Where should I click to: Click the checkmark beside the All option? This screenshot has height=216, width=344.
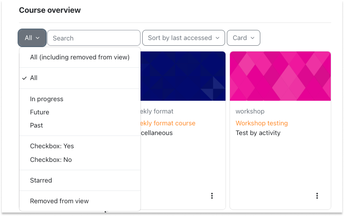click(x=25, y=78)
